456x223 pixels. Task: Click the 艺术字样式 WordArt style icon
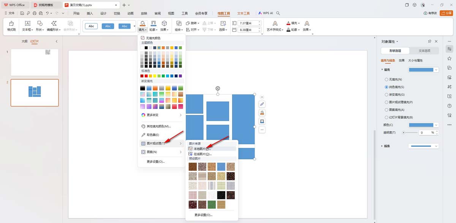point(275,24)
